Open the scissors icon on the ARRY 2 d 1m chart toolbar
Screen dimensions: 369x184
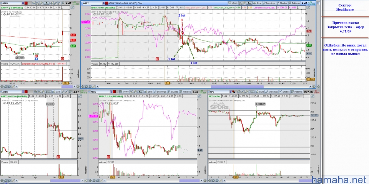click(240, 3)
